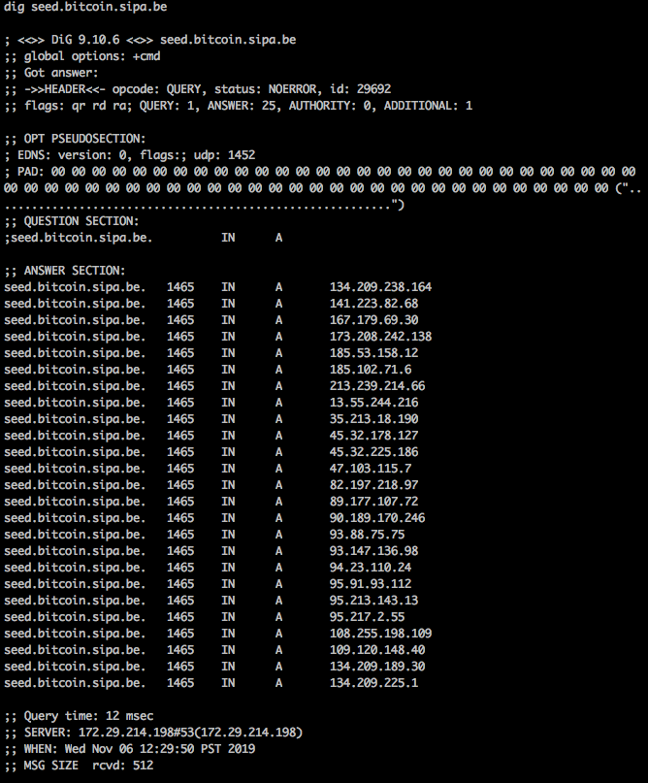Click IP address 108.255.198.109
648x783 pixels.
381,634
